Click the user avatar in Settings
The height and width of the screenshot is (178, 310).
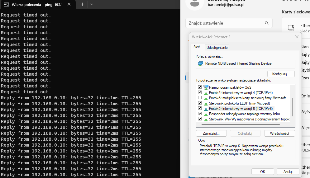click(x=195, y=3)
